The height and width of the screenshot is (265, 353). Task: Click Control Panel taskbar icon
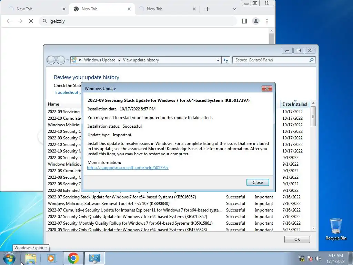[x=95, y=258]
